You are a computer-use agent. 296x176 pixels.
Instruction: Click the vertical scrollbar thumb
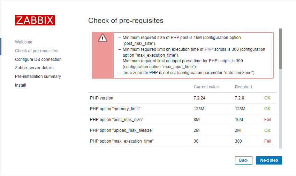pos(280,49)
